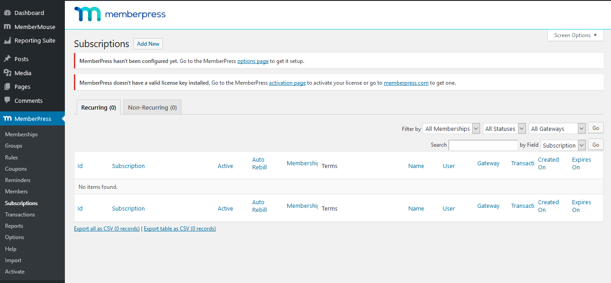Open the All Statuses filter dropdown
611x283 pixels.
point(504,129)
